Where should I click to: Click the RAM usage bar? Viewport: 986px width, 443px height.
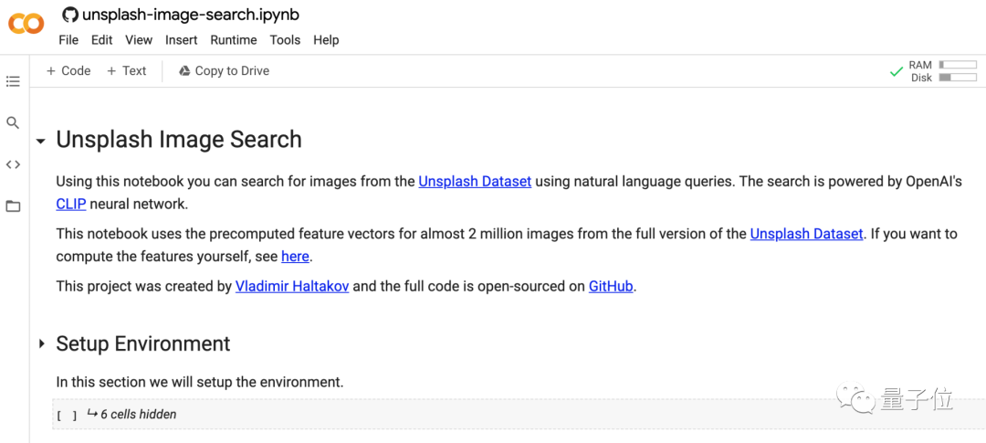tap(957, 65)
